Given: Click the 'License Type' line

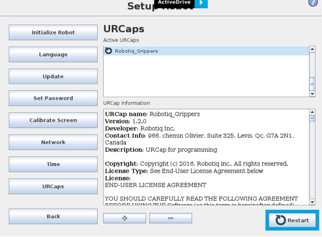Looking at the screenshot, I should (x=184, y=171).
